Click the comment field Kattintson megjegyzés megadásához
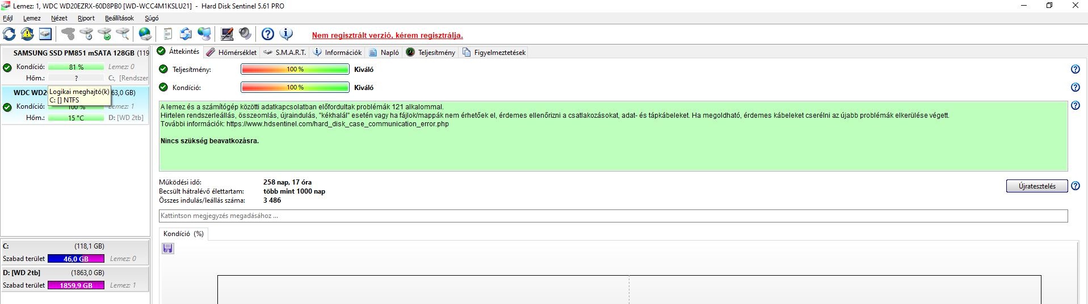The image size is (1088, 304). (613, 216)
